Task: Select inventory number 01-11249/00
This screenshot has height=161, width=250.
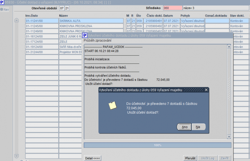Action: pos(42,31)
